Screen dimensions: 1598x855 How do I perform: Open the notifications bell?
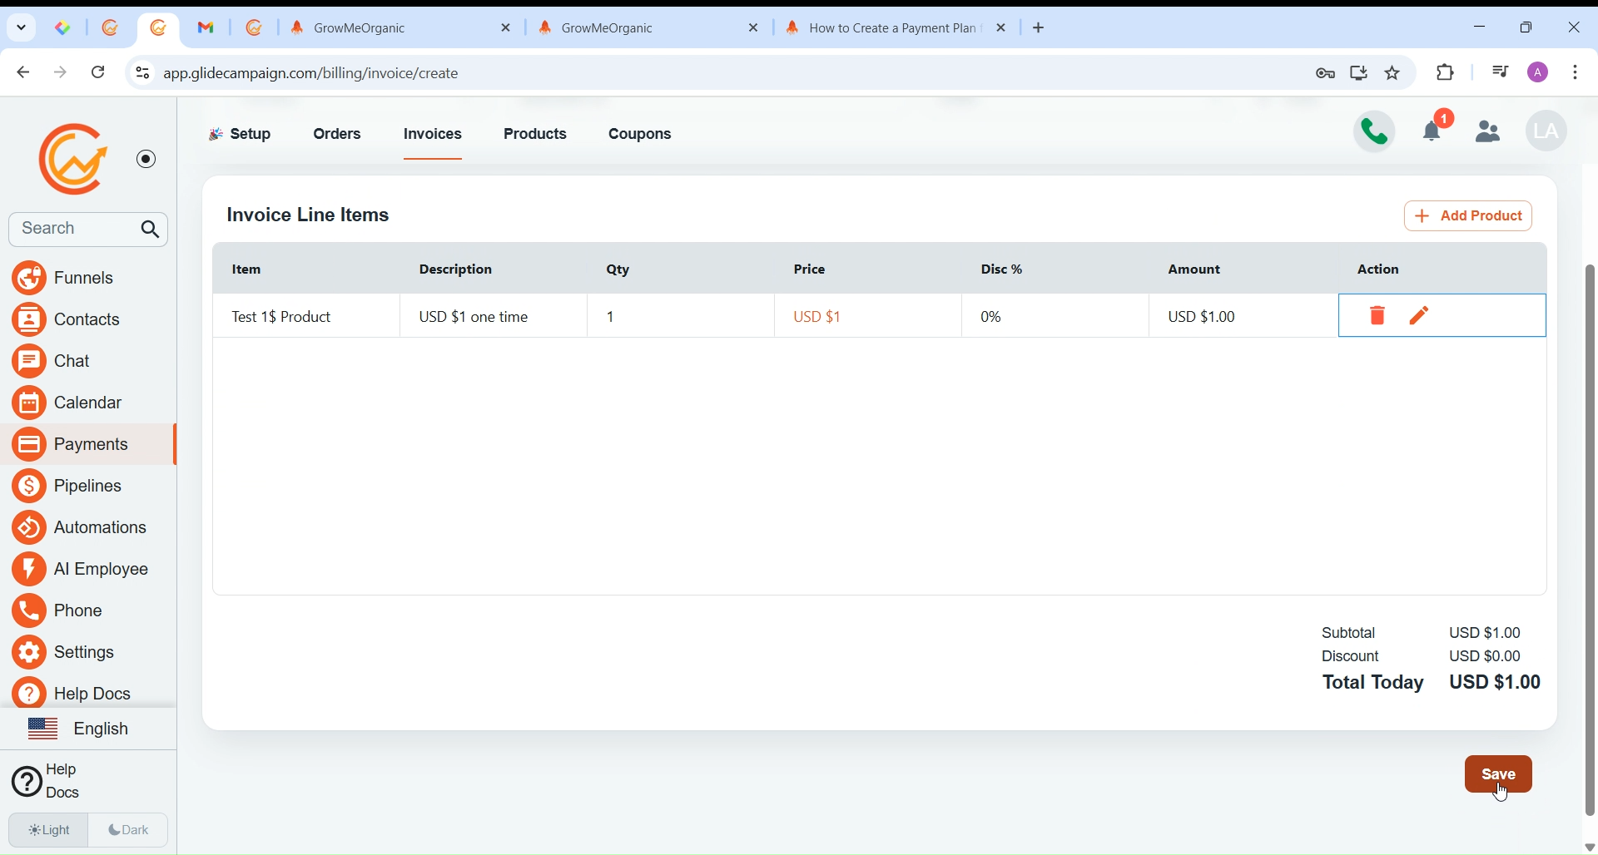[x=1436, y=131]
